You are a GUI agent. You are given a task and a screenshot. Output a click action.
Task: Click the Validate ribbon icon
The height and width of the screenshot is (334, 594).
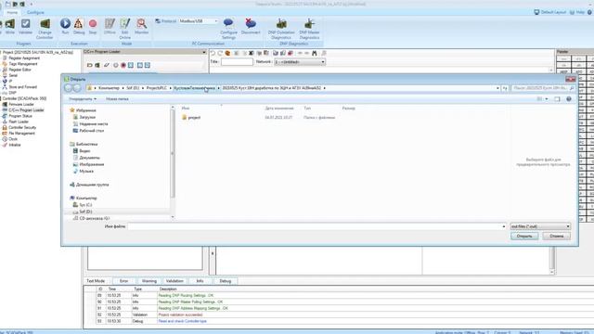(25, 27)
